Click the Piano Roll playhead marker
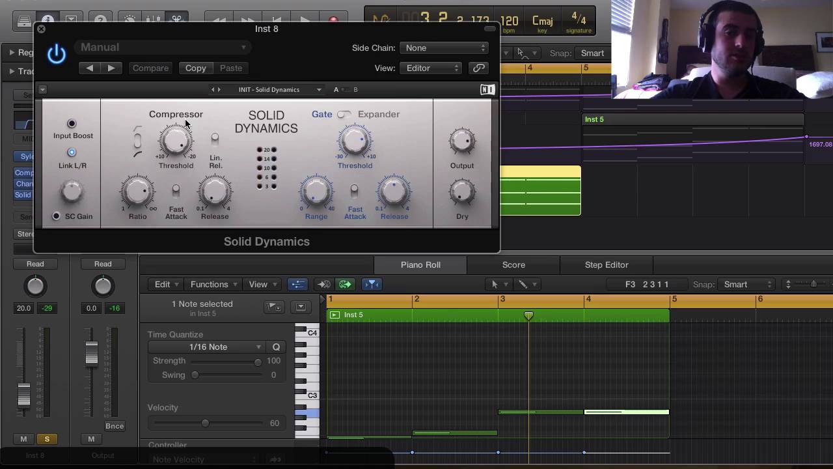 click(528, 316)
